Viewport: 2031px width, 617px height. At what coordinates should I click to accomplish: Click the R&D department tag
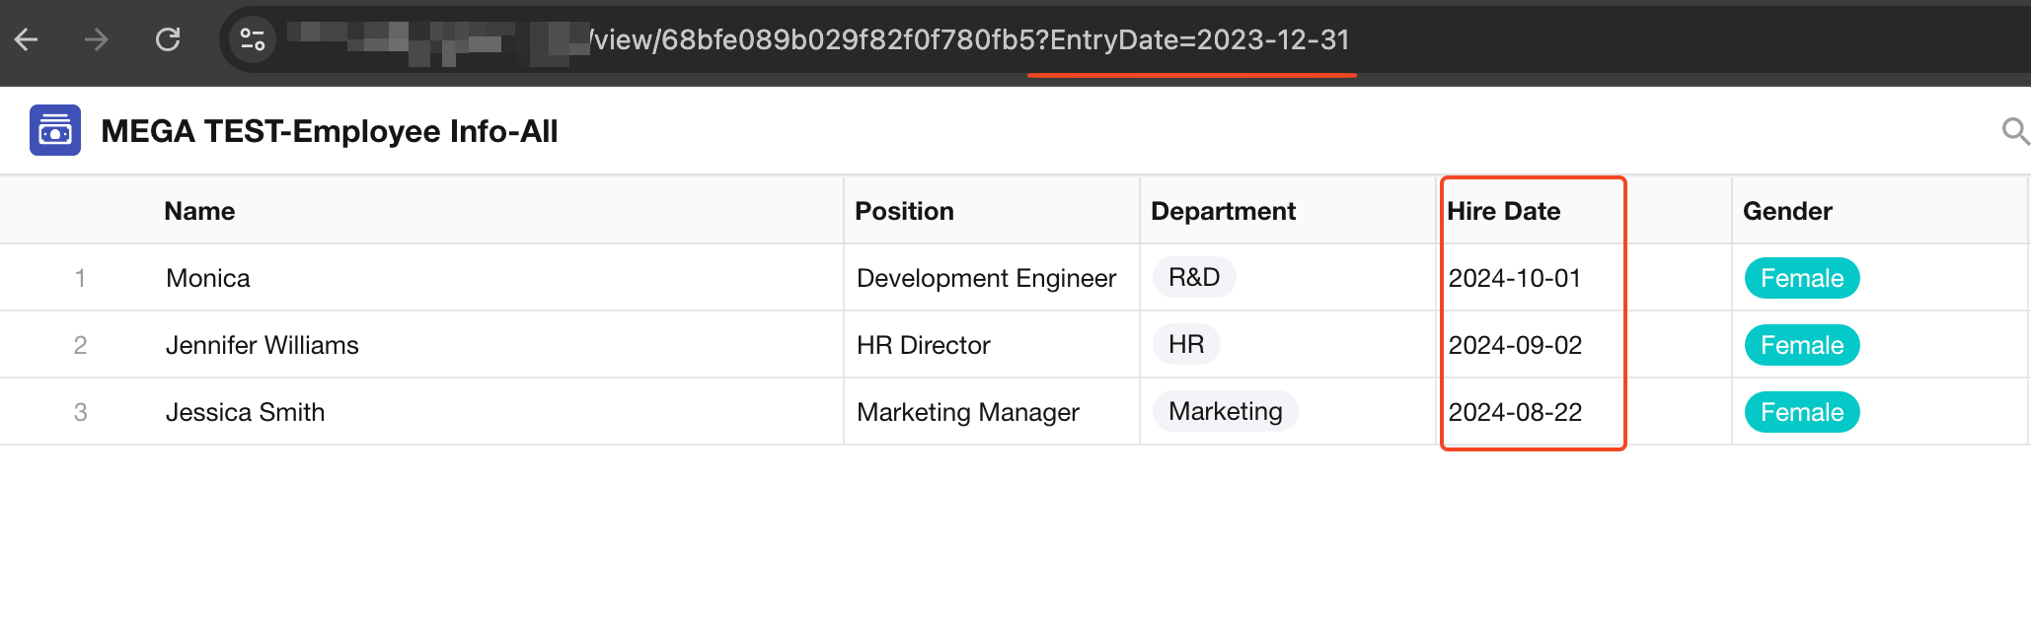(x=1194, y=278)
